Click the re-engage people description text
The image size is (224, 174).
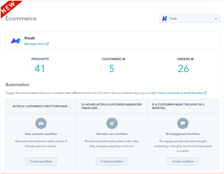point(183,146)
